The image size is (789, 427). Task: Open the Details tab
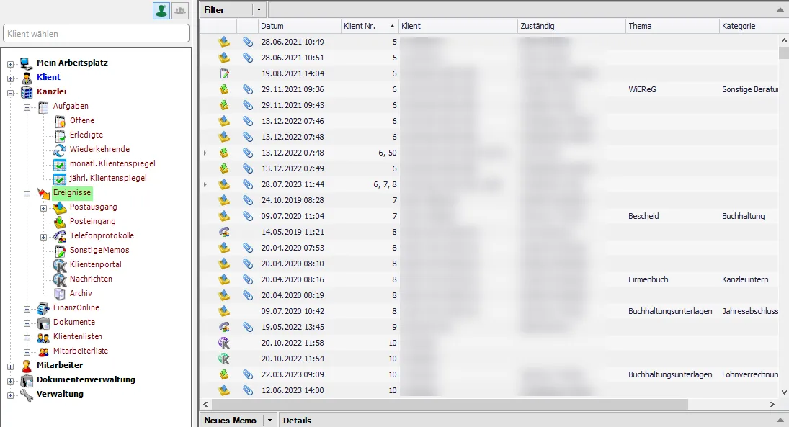(x=297, y=420)
